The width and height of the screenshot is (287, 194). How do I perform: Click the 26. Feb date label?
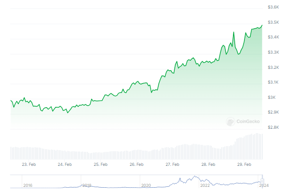coord(136,164)
